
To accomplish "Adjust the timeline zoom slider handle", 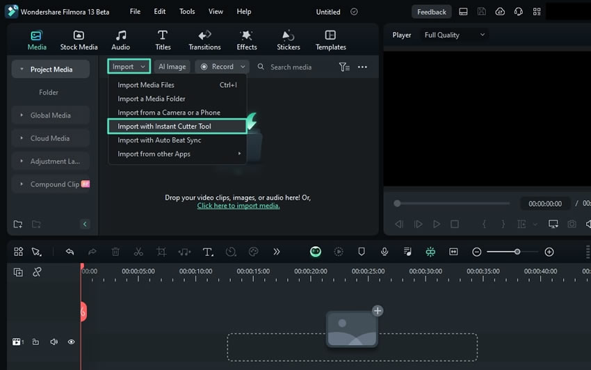I will tap(517, 252).
